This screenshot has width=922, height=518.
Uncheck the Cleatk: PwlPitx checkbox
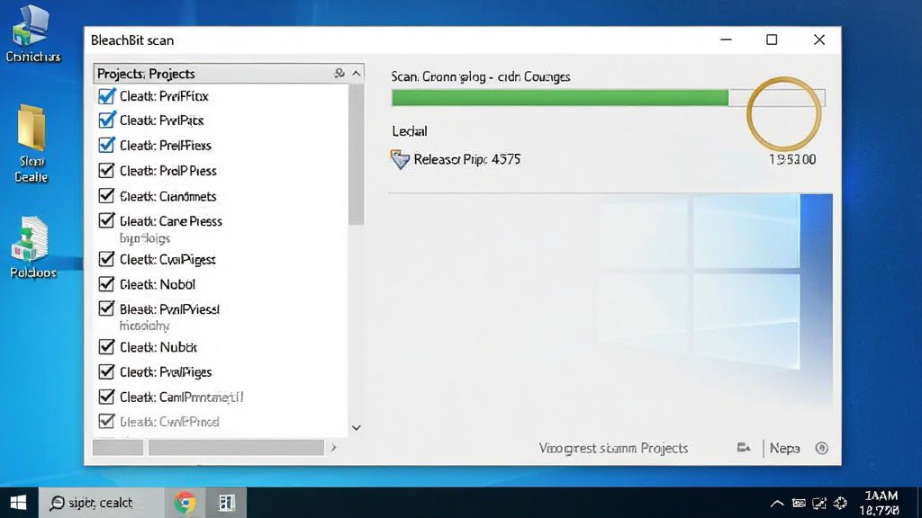(x=106, y=120)
